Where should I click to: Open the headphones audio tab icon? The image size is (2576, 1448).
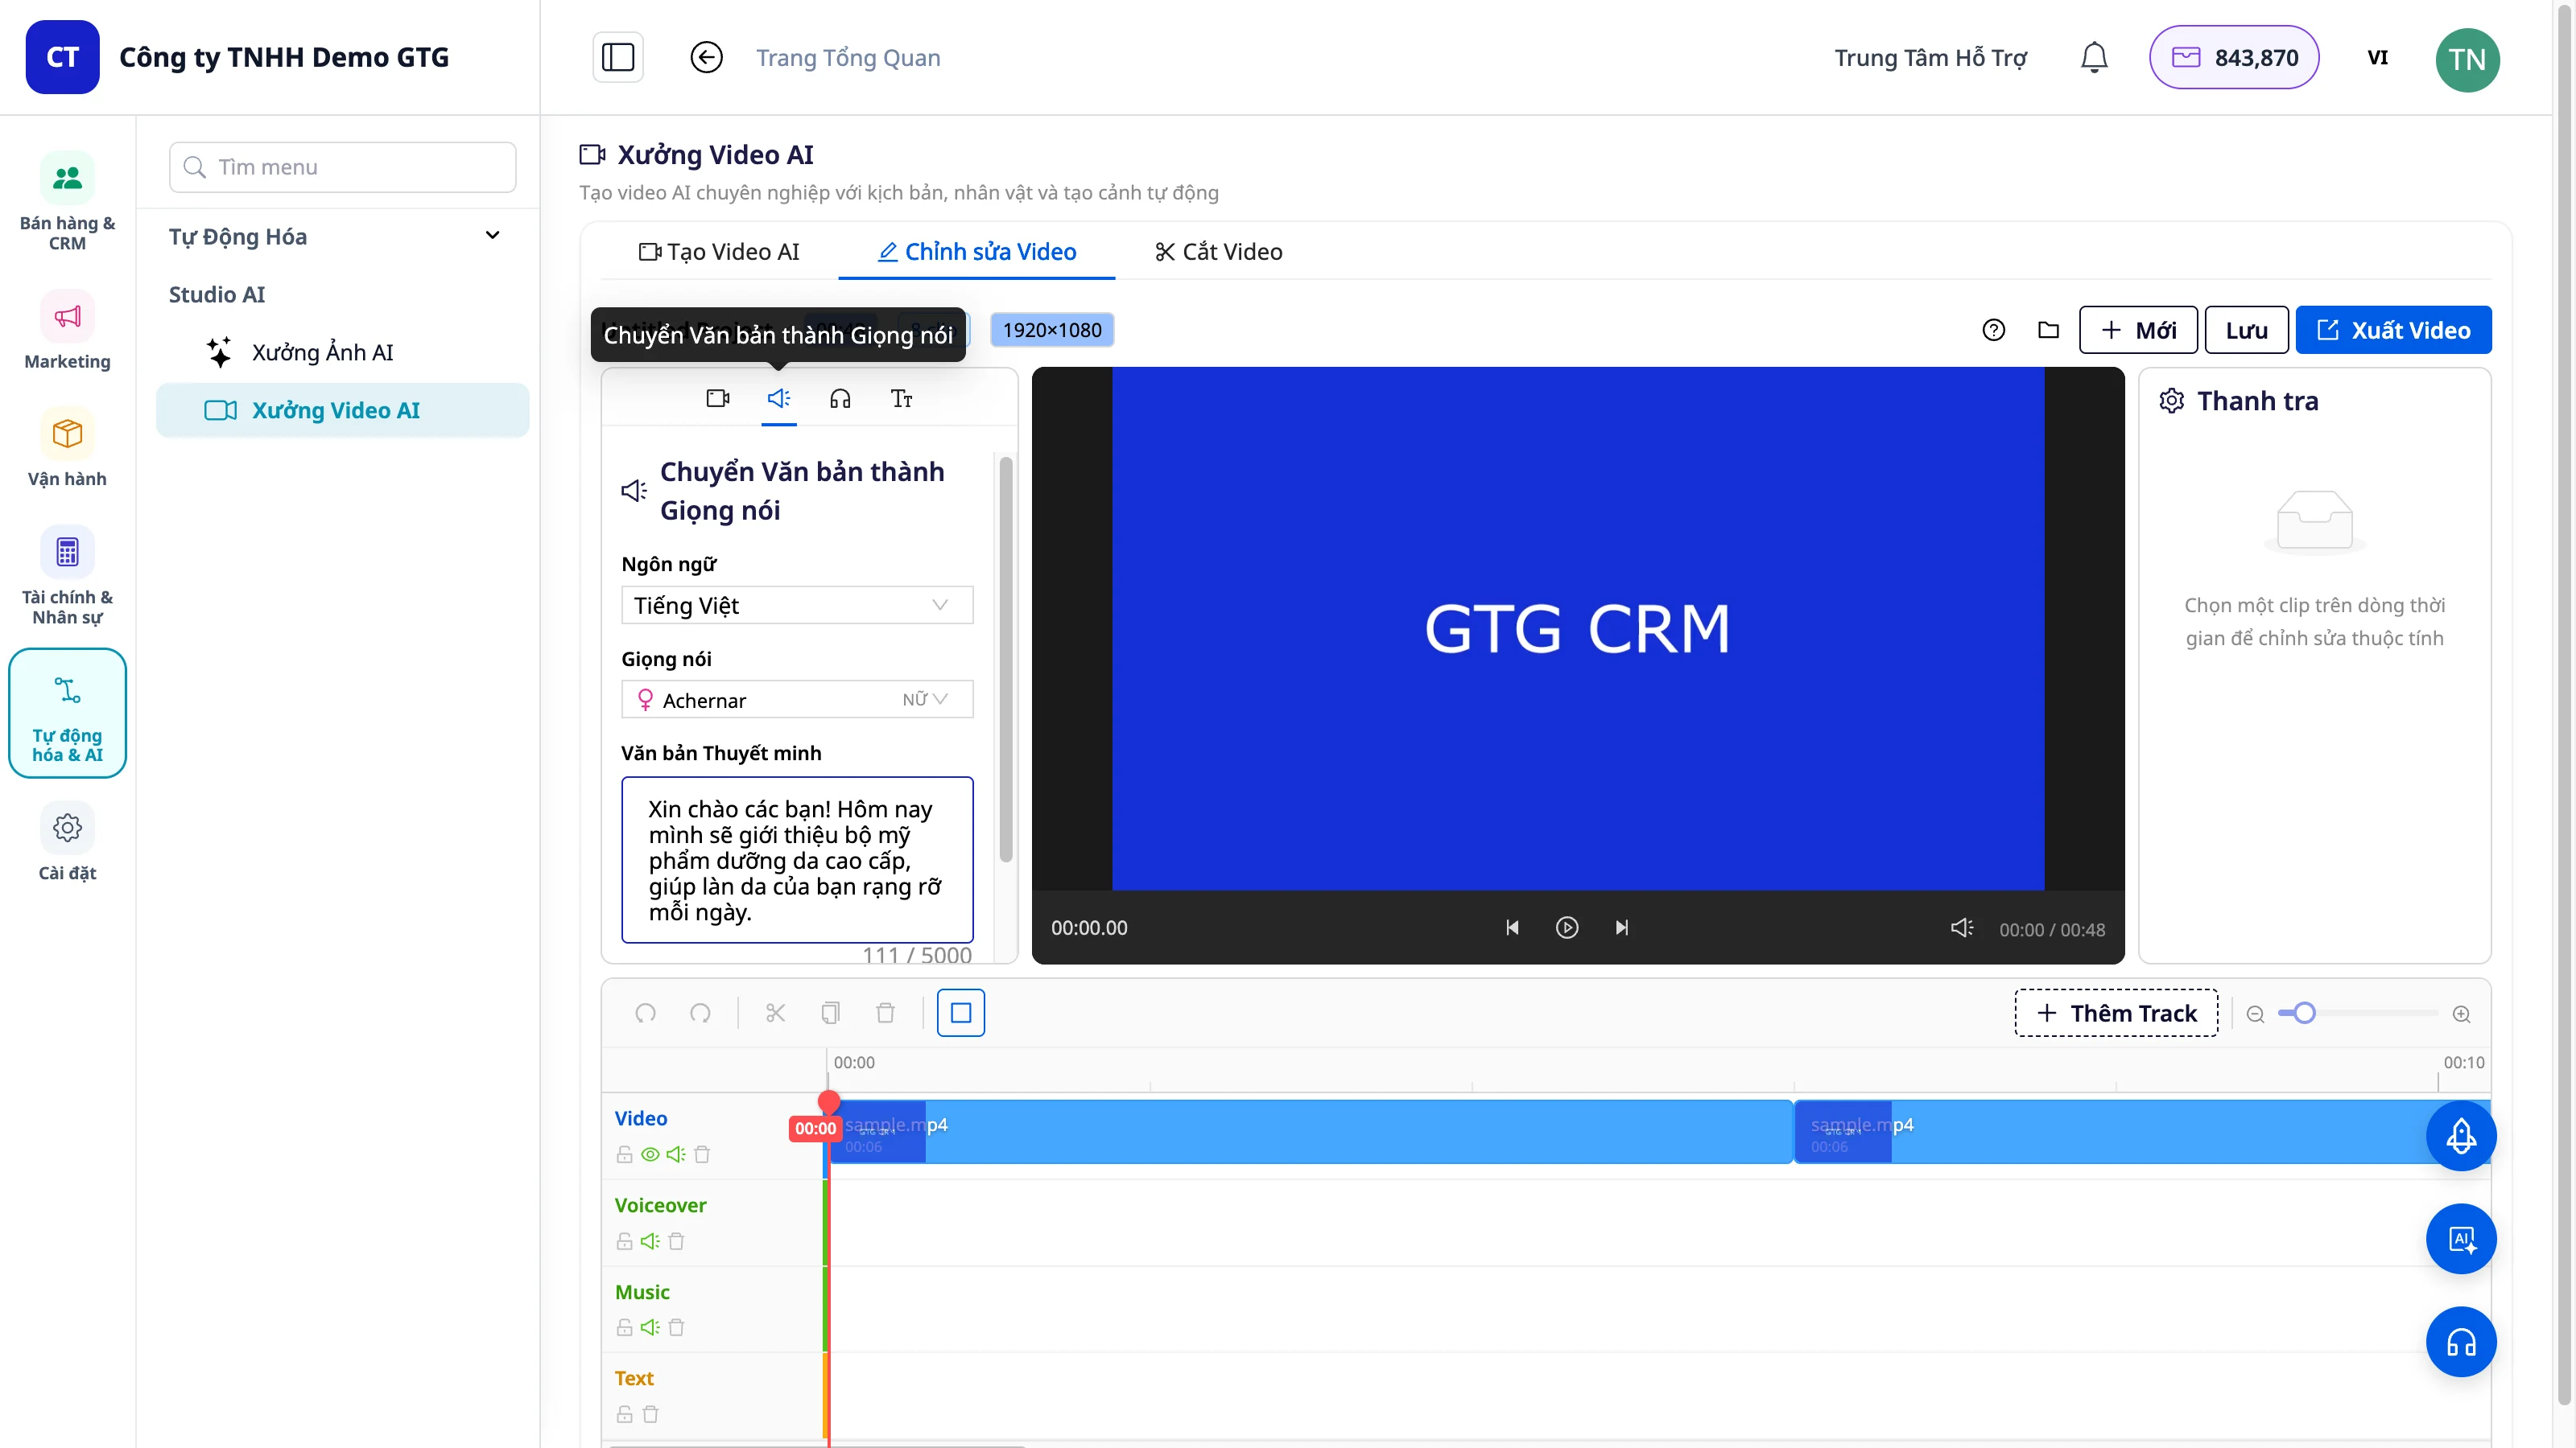click(x=840, y=399)
